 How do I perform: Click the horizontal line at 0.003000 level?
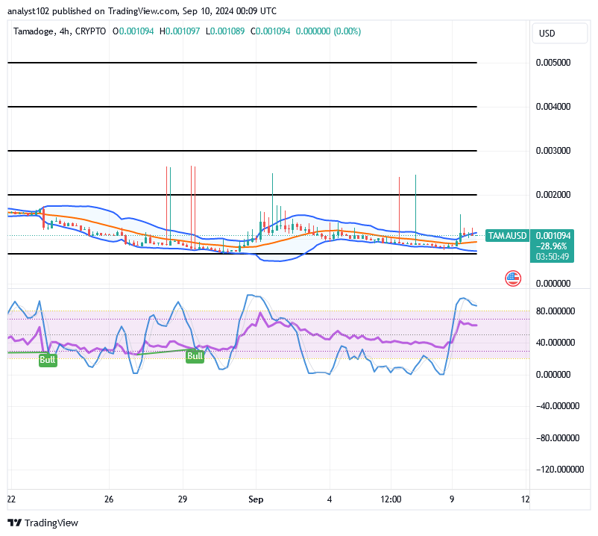pyautogui.click(x=242, y=151)
